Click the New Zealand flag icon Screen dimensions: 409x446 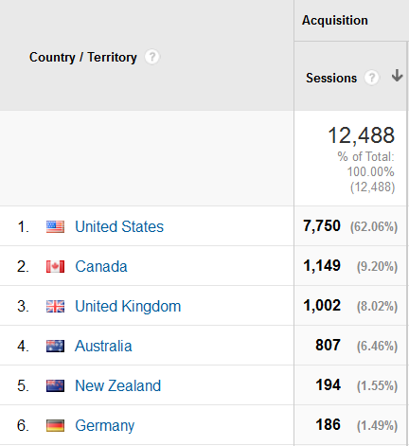pyautogui.click(x=55, y=385)
